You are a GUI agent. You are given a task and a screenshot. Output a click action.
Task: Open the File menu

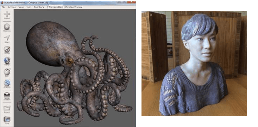tap(3, 7)
